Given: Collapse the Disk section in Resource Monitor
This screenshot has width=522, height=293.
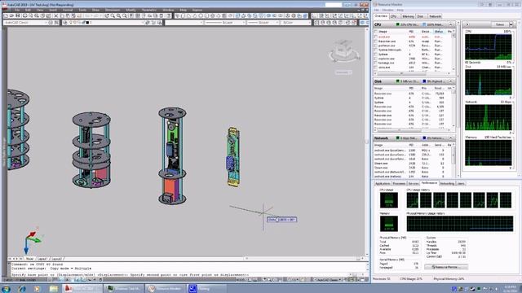Looking at the screenshot, I should pyautogui.click(x=451, y=81).
